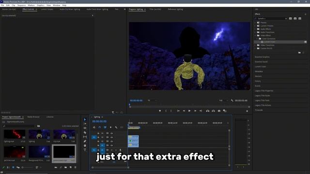The image size is (310, 174).
Task: Switch to the Media Browser tab
Action: click(x=33, y=117)
